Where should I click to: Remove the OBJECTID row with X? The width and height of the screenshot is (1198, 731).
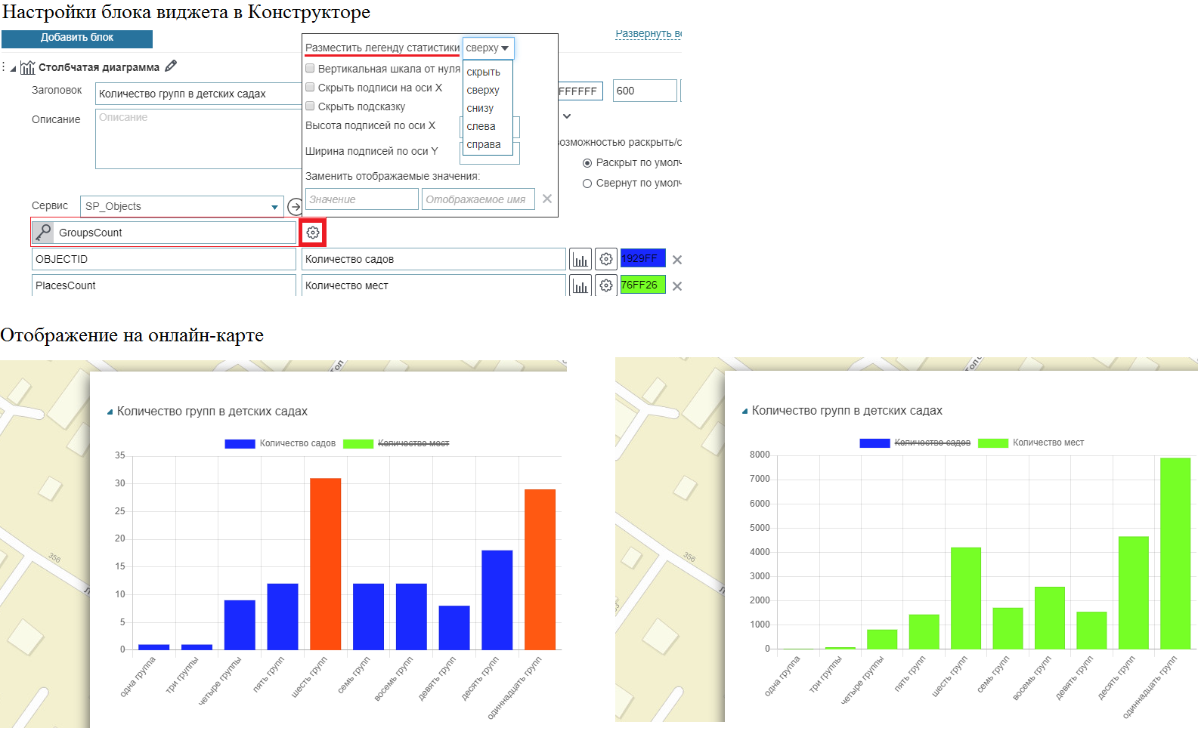click(x=677, y=260)
